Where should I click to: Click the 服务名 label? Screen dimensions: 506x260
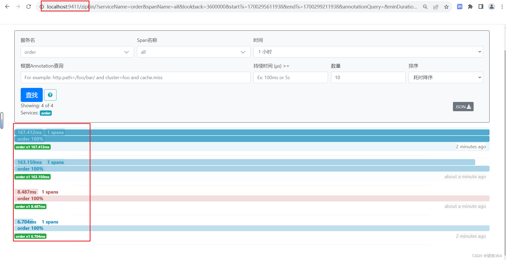click(x=28, y=40)
